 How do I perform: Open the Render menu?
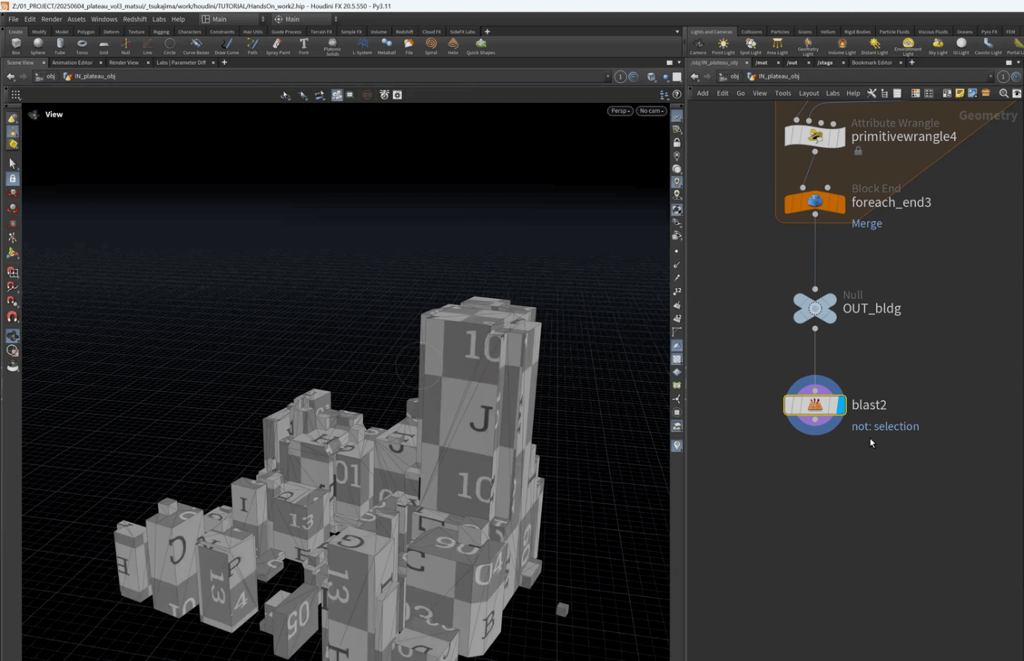(51, 19)
